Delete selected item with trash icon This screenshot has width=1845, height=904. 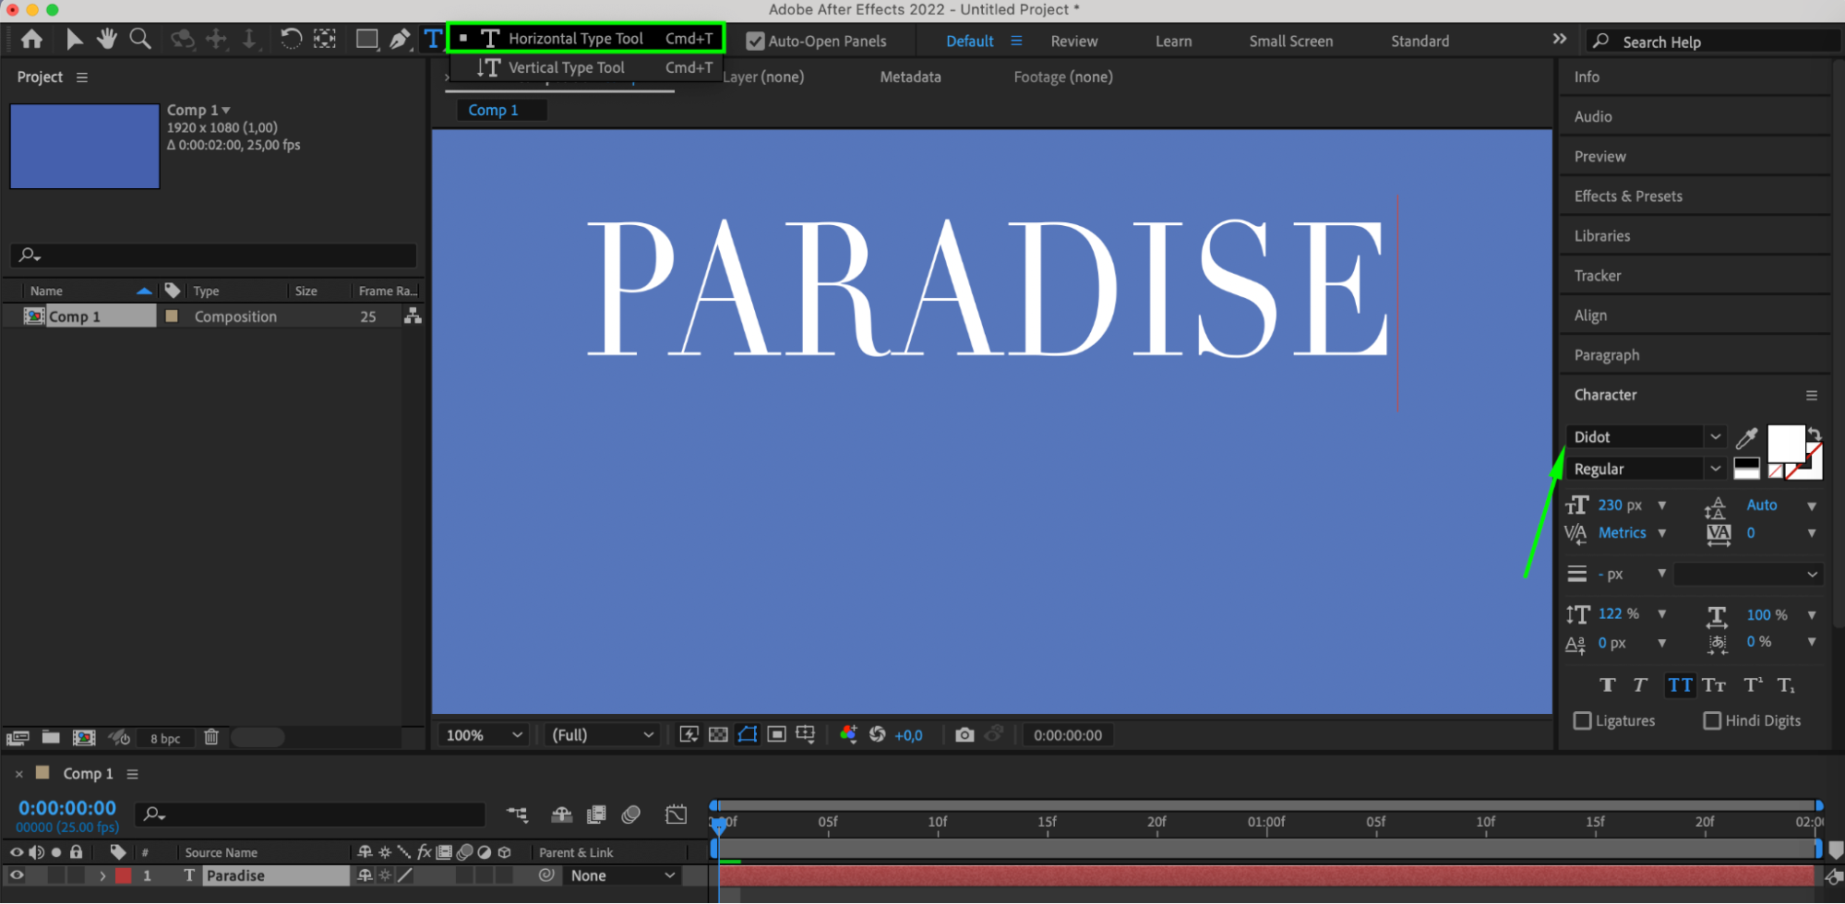[211, 737]
